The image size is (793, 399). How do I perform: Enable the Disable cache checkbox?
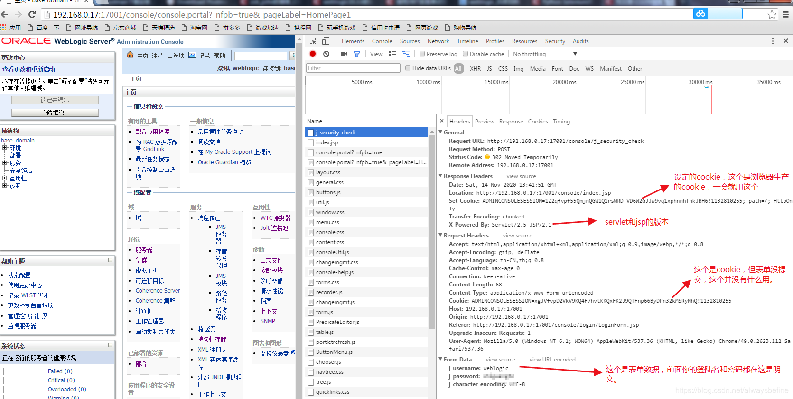point(465,54)
